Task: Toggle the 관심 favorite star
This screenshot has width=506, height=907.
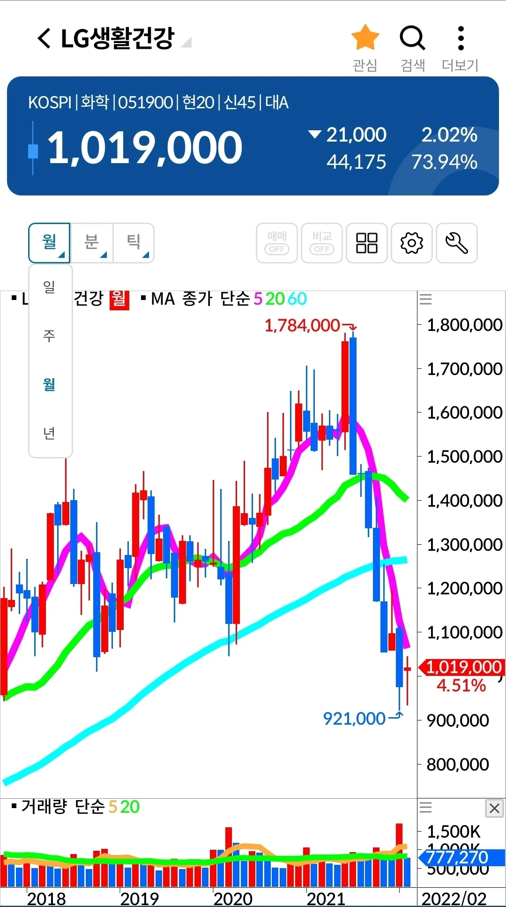Action: [x=365, y=38]
